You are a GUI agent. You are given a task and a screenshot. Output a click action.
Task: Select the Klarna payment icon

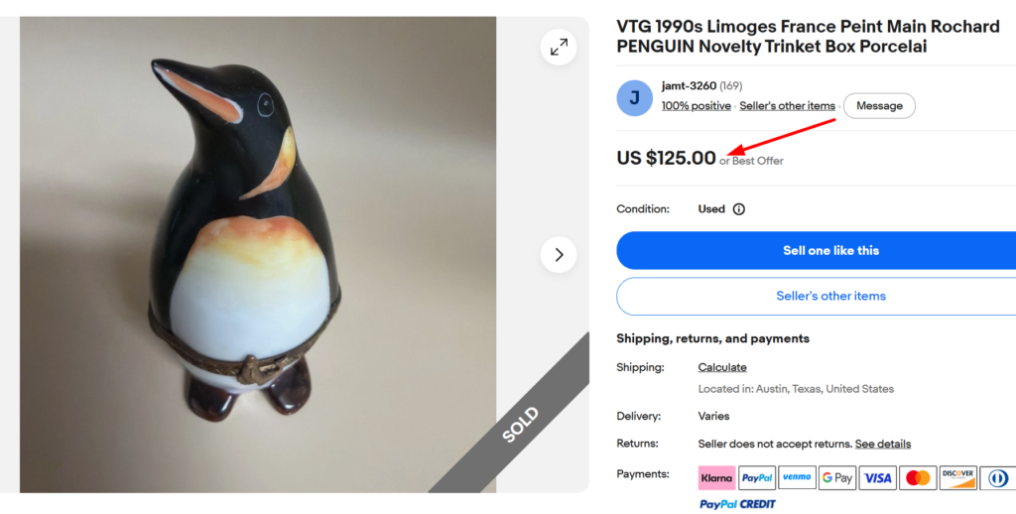[x=716, y=478]
